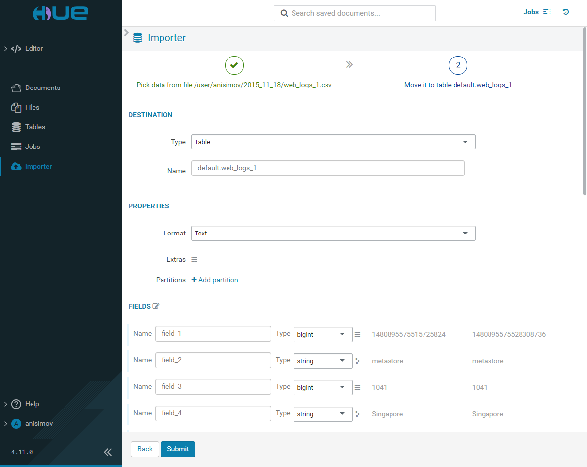Click the version 4.11.0 text
The width and height of the screenshot is (587, 467).
[22, 452]
